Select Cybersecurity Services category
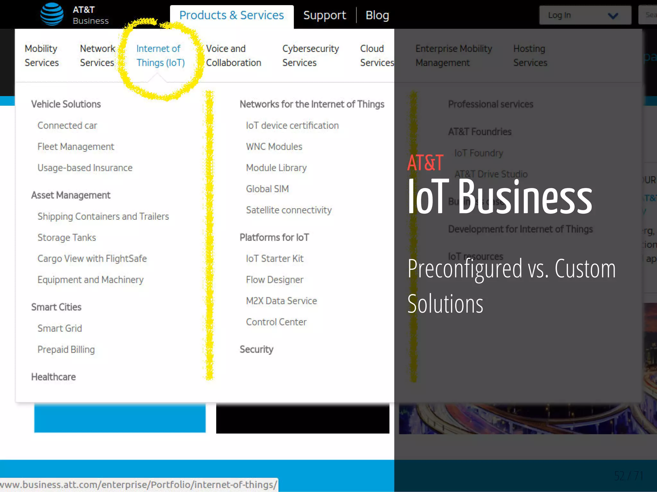657x492 pixels. [x=311, y=55]
